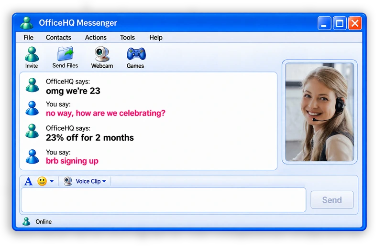Click OfficeHQ avatar beside "23% off for 2 months"
The height and width of the screenshot is (248, 385).
coord(32,131)
